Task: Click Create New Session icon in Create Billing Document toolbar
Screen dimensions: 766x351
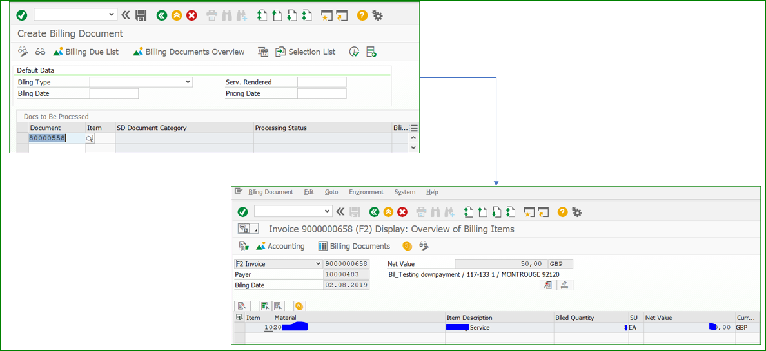Action: tap(326, 15)
